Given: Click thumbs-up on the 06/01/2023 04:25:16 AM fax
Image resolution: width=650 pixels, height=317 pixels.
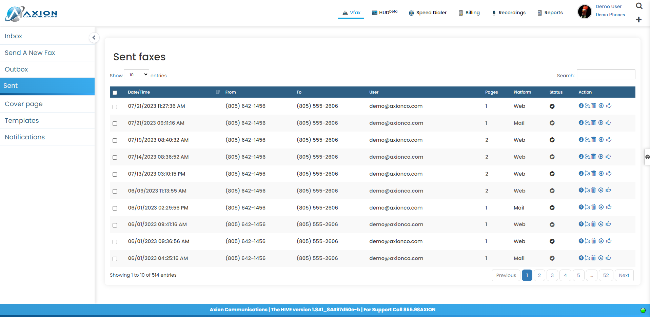Looking at the screenshot, I should pos(609,258).
